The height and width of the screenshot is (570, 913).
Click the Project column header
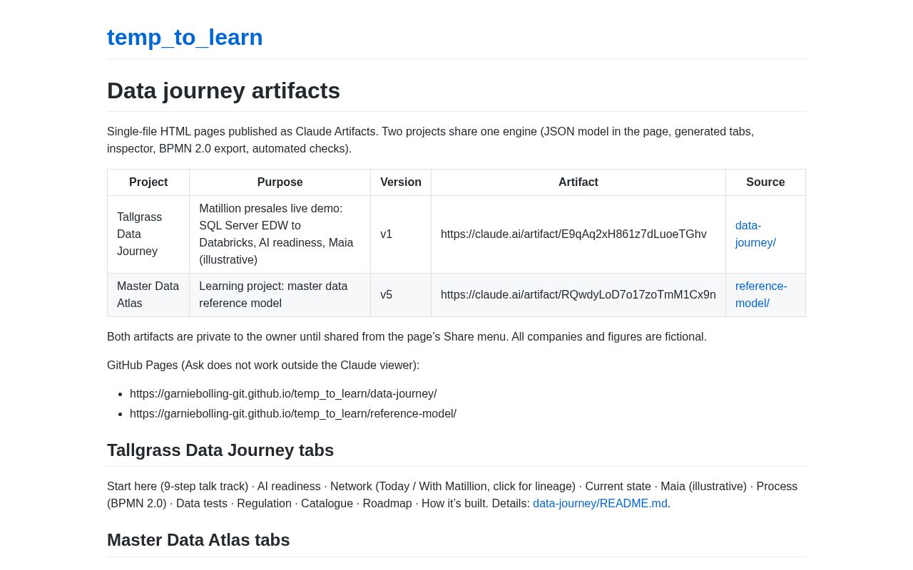tap(148, 182)
